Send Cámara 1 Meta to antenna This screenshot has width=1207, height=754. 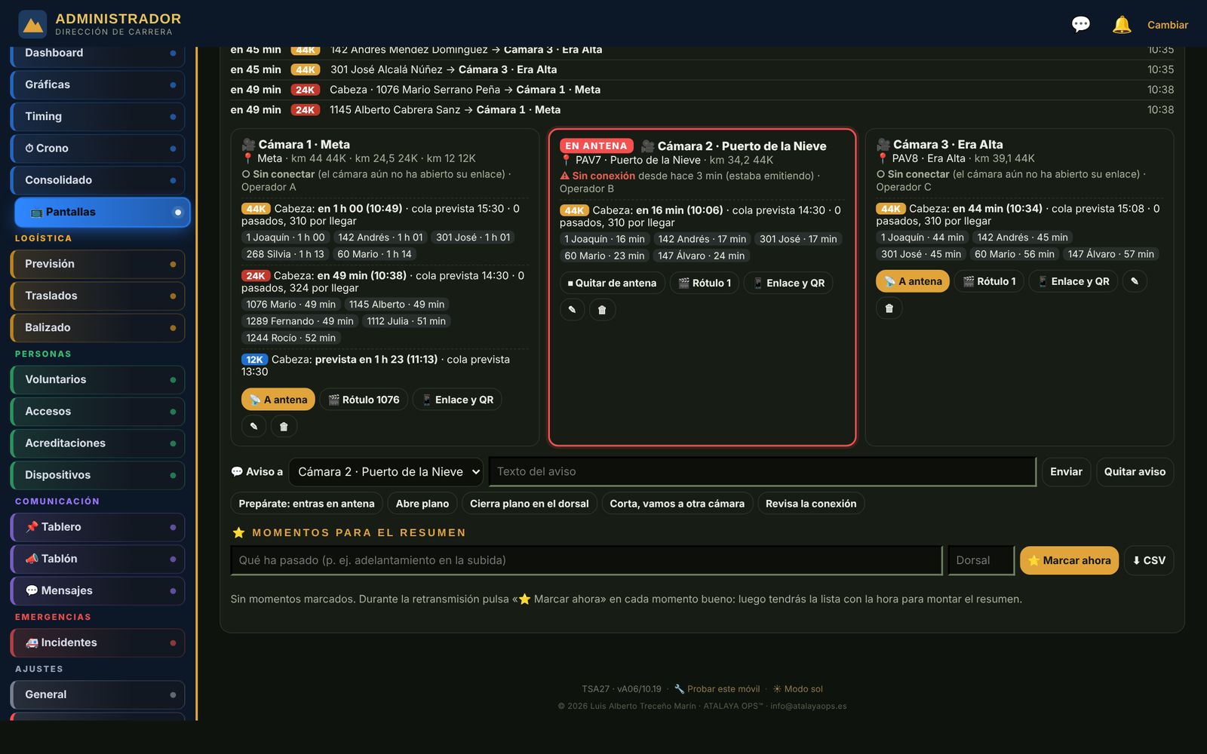[x=278, y=400]
